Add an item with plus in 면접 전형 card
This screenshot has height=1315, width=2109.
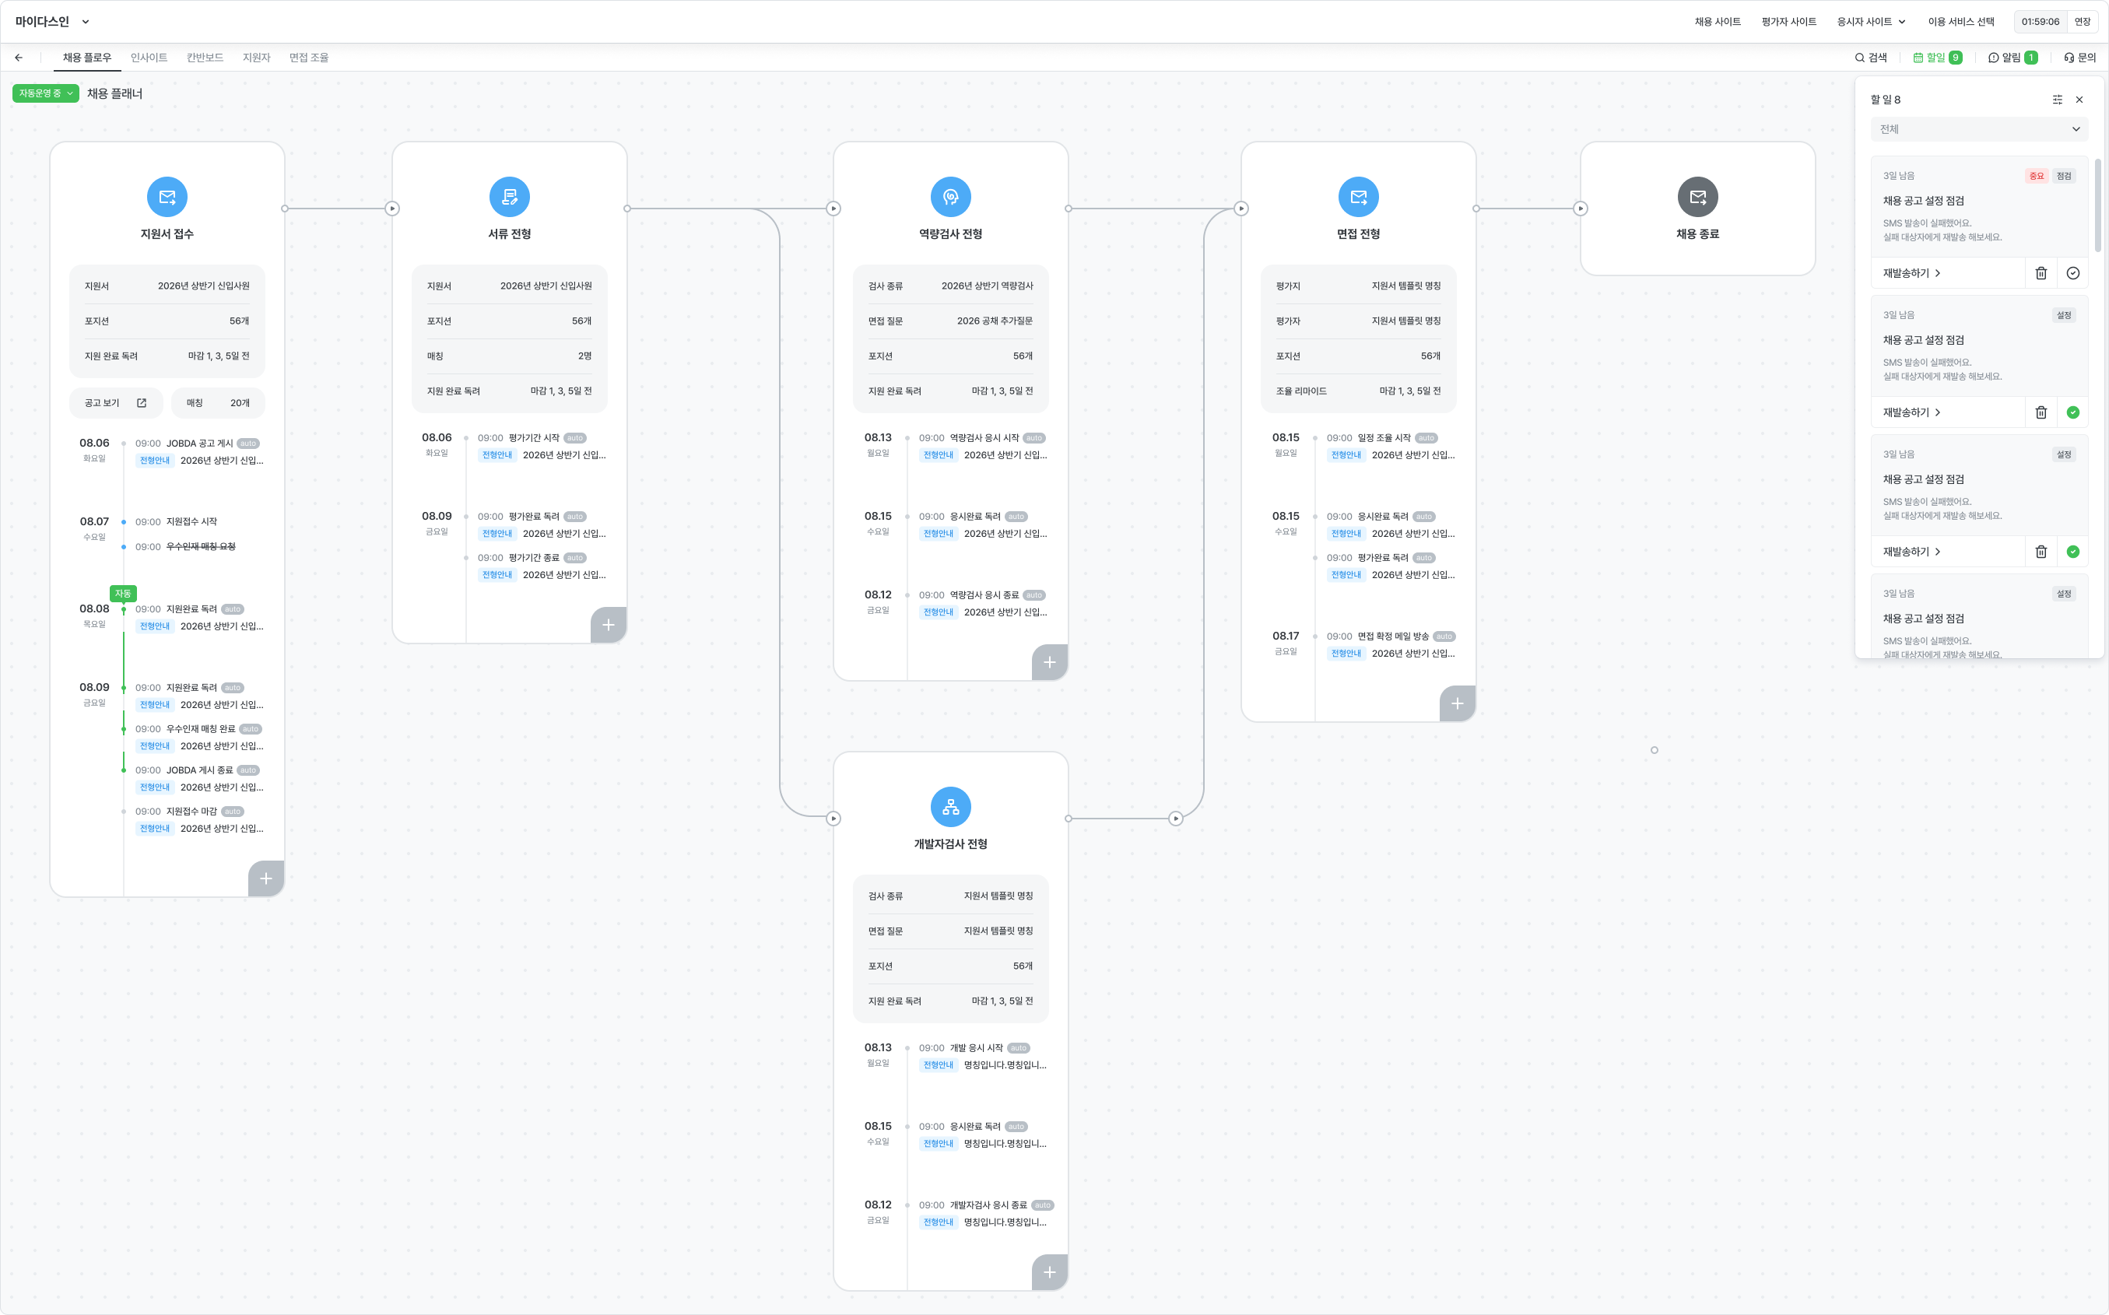[1457, 703]
